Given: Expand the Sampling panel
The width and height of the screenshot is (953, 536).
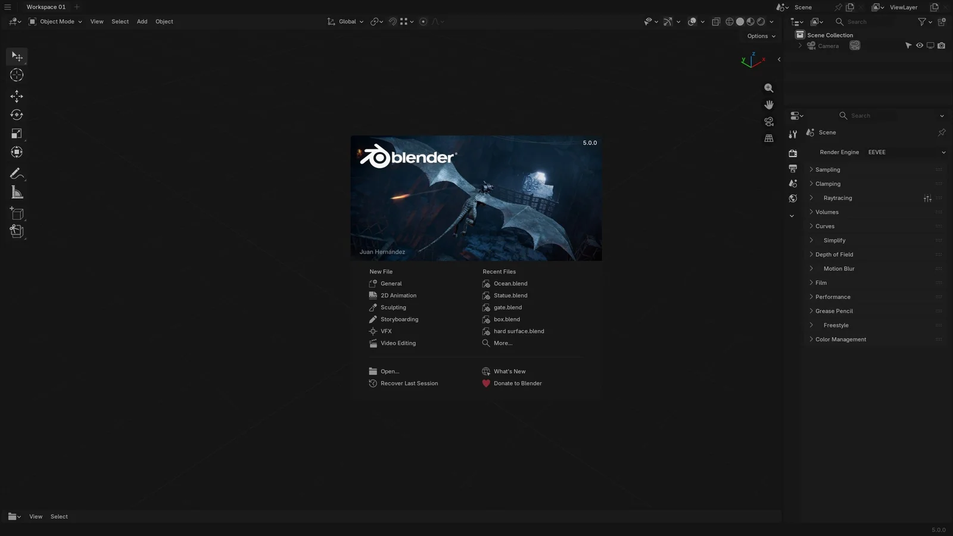Looking at the screenshot, I should coord(827,170).
